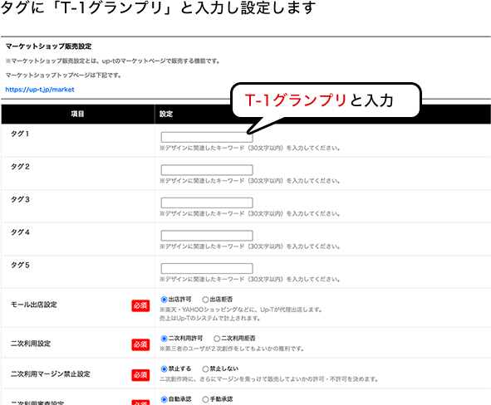Choose the 手動承認 radio option
This screenshot has width=491, height=405.
(205, 399)
